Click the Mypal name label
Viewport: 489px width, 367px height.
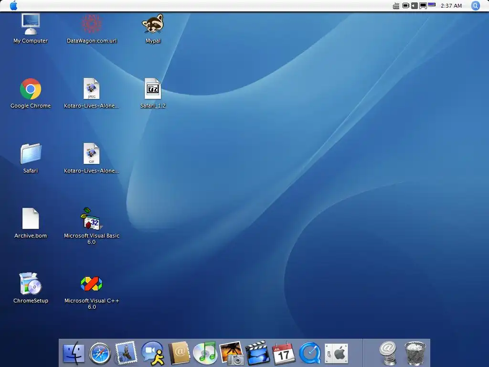[153, 41]
